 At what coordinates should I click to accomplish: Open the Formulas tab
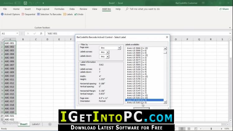[x=59, y=9]
